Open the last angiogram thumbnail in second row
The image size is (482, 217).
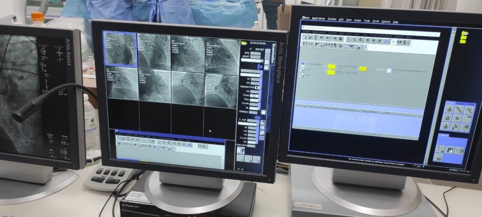[x=222, y=90]
